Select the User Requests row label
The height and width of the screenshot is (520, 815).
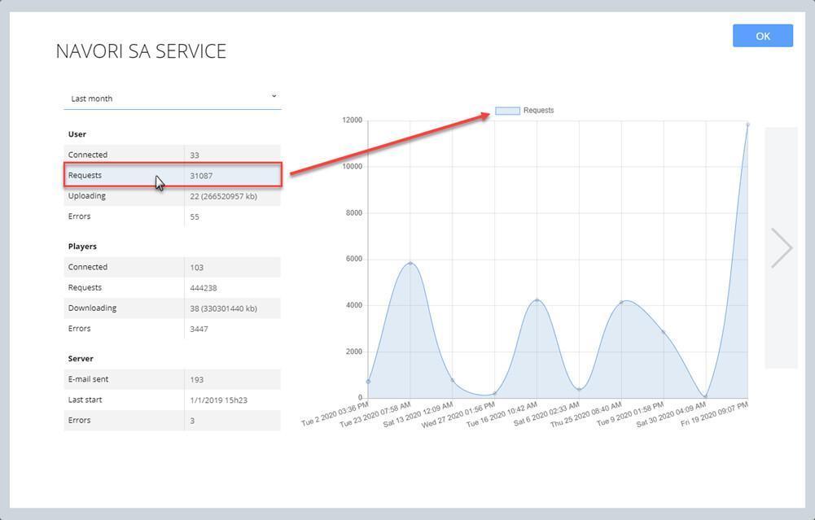click(85, 176)
